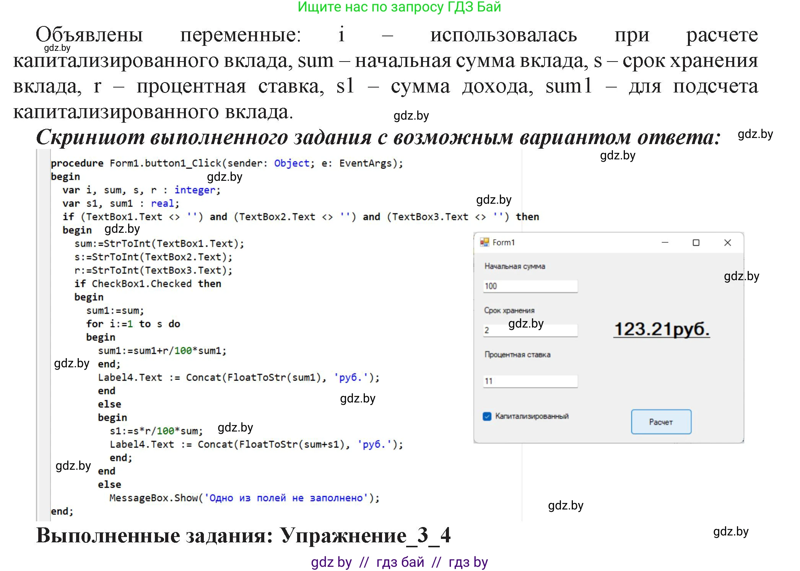800x571 pixels.
Task: Click the Расчет button
Action: click(661, 422)
